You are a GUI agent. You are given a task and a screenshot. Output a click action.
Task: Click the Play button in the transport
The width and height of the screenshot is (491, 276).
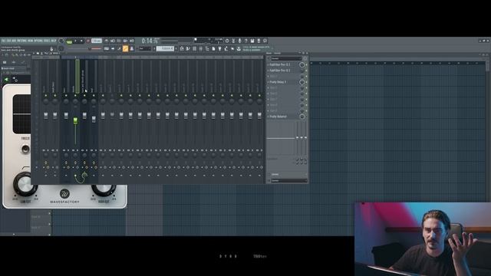(x=75, y=41)
